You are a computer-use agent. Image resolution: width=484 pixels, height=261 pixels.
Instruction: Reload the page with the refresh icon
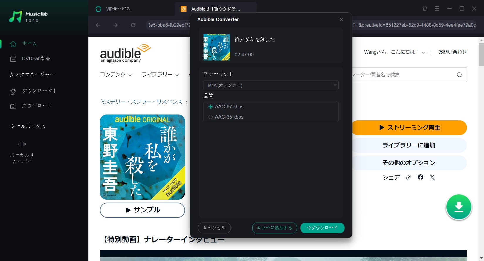pos(133,25)
